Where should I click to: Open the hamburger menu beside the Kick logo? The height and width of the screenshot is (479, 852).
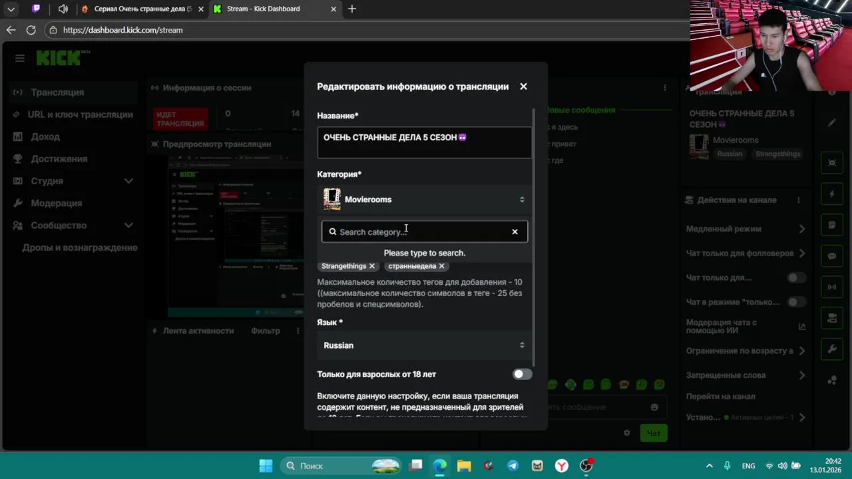20,59
